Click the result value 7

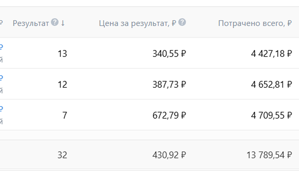tap(64, 115)
